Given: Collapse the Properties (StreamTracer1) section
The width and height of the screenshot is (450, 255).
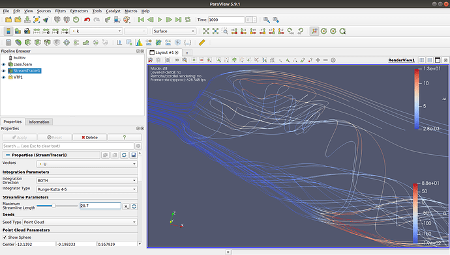Looking at the screenshot, I should click(8, 155).
